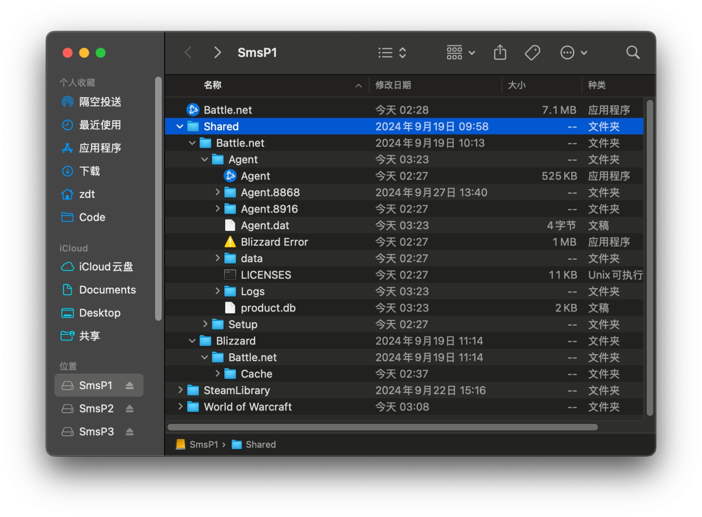Eject the SmsP2 volume

pos(130,408)
